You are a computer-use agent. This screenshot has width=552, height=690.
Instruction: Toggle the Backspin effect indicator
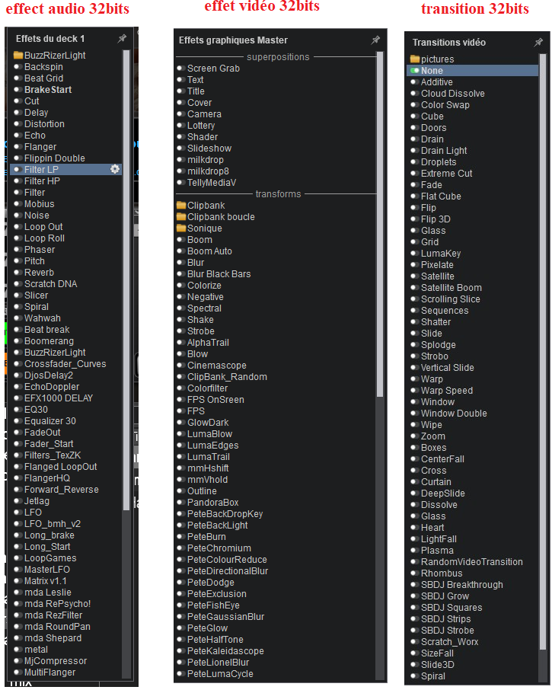coord(18,66)
